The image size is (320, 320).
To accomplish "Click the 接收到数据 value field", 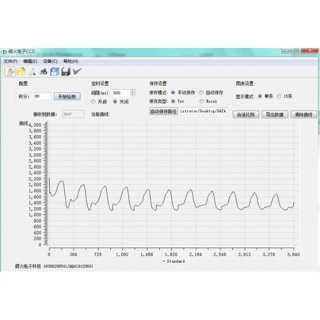I will pos(73,114).
